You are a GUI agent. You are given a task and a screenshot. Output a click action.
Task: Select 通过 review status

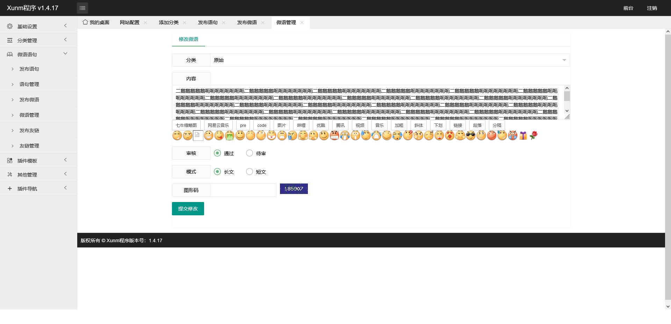point(217,153)
